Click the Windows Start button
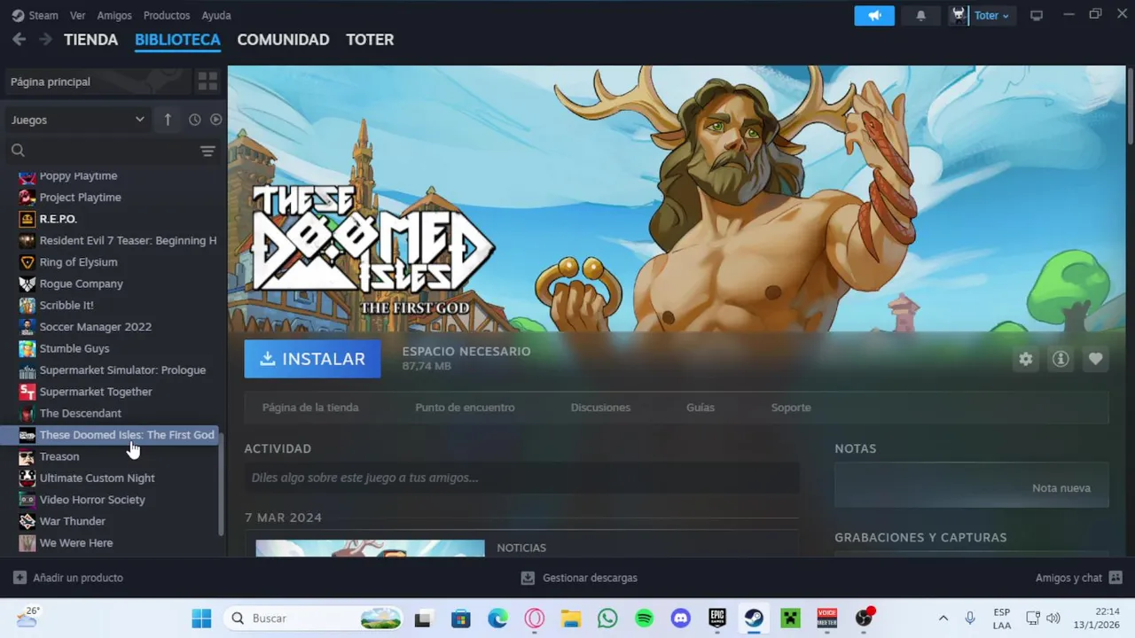 [x=202, y=618]
